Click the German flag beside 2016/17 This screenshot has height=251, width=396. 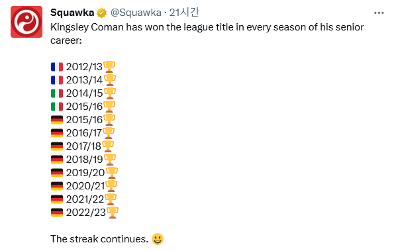point(57,133)
